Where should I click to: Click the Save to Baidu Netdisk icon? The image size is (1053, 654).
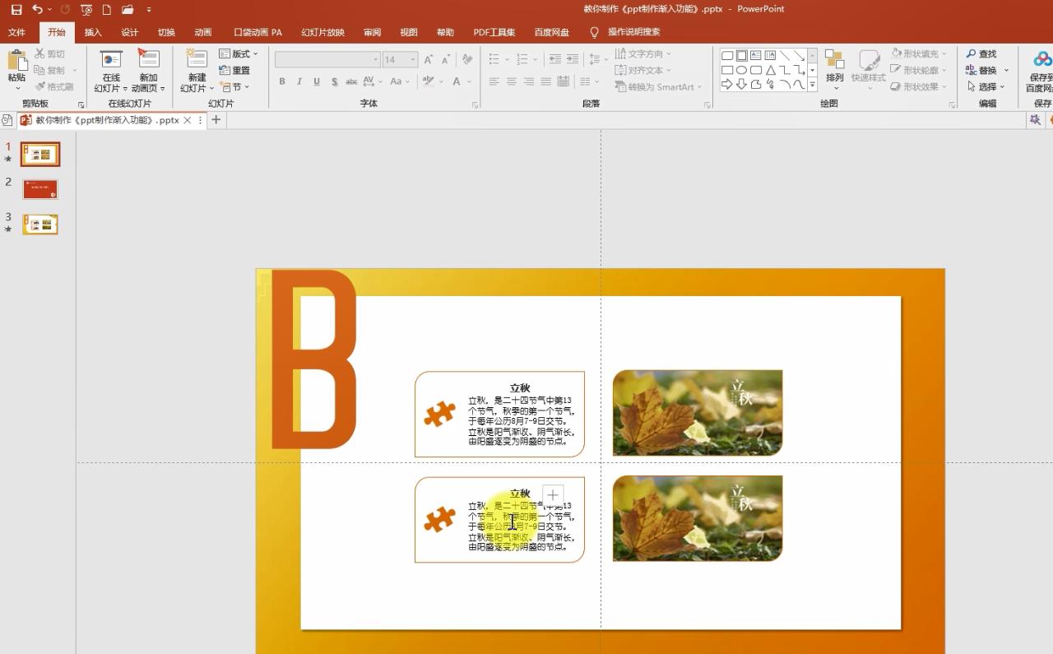pos(1041,59)
